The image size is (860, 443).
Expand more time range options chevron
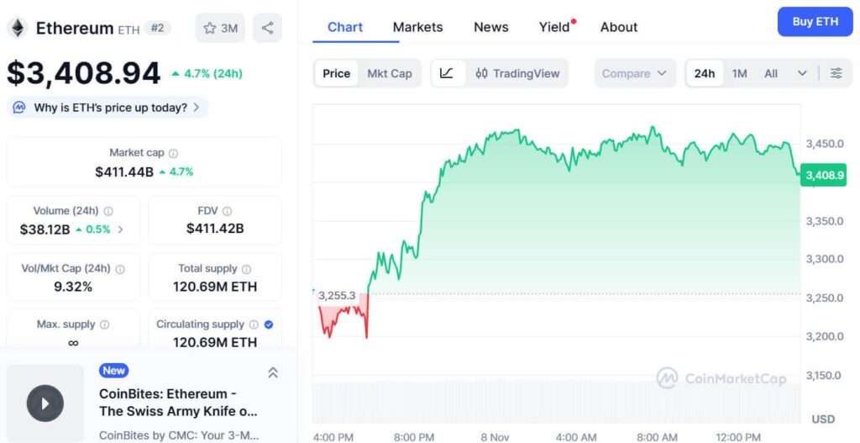point(802,73)
